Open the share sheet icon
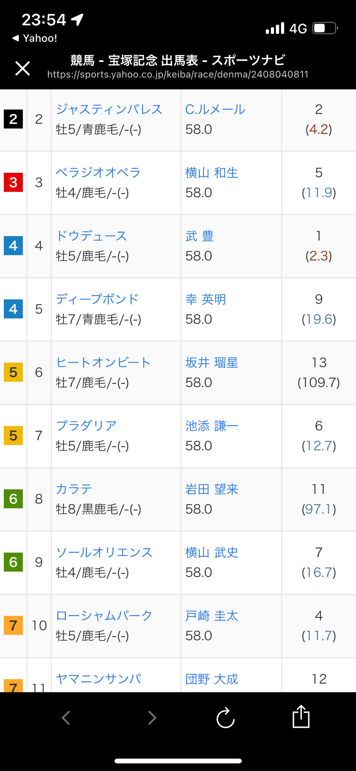Image resolution: width=356 pixels, height=771 pixels. [x=301, y=717]
